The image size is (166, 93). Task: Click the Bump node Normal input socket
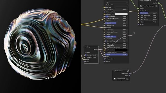84,62
